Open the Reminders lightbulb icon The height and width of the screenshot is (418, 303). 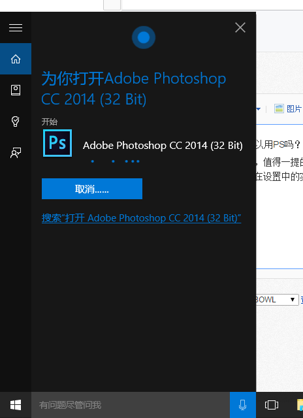(16, 121)
